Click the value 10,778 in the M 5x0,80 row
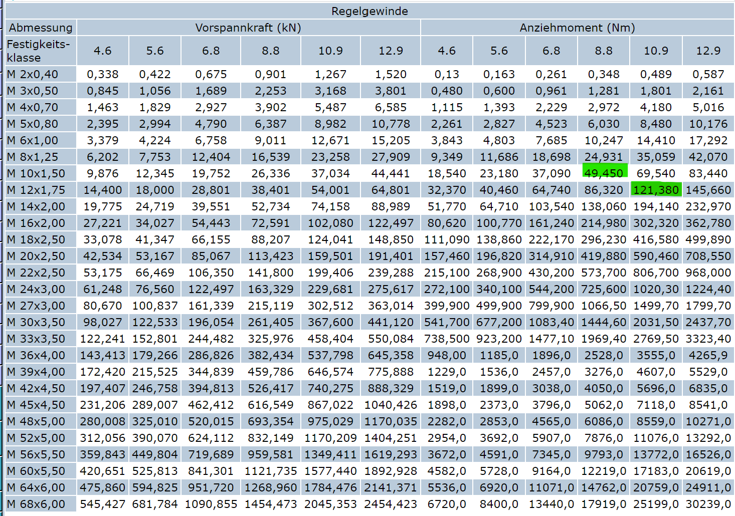735x516 pixels. coord(391,124)
